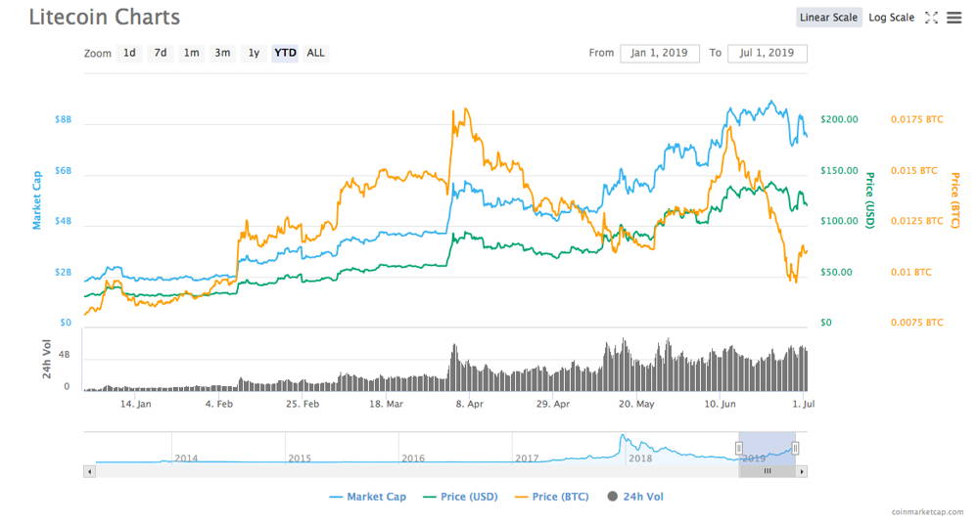Click the Price (USD) vertical axis title
This screenshot has height=523, width=979.
tap(869, 200)
